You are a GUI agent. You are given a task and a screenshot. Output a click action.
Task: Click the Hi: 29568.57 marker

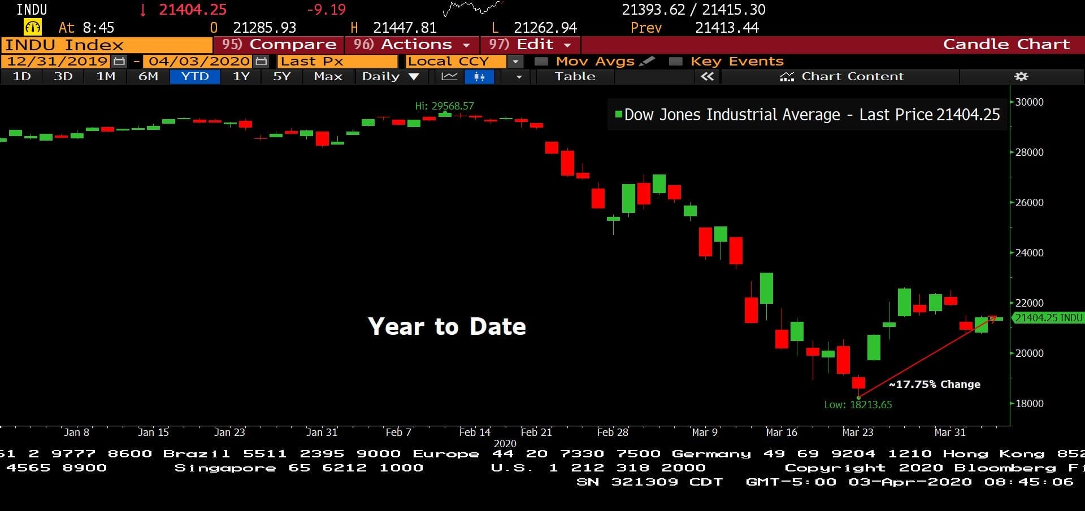point(444,106)
